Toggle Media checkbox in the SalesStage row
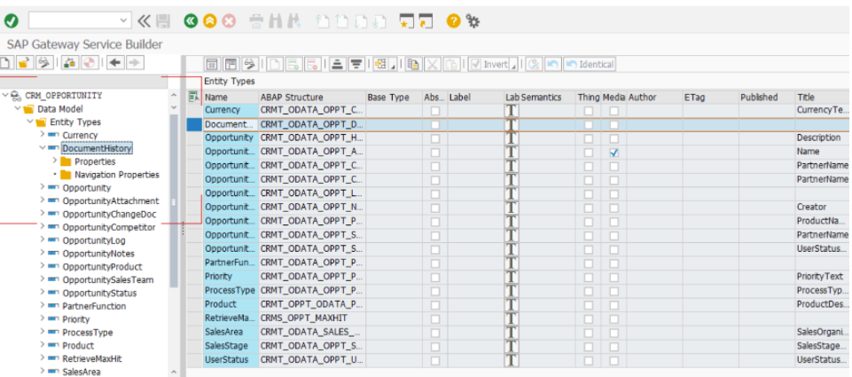The height and width of the screenshot is (377, 852). [614, 347]
